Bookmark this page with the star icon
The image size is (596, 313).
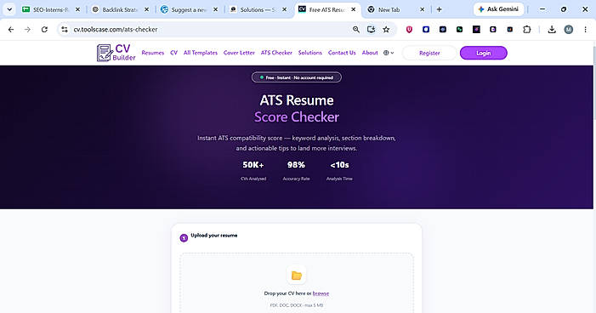[386, 29]
